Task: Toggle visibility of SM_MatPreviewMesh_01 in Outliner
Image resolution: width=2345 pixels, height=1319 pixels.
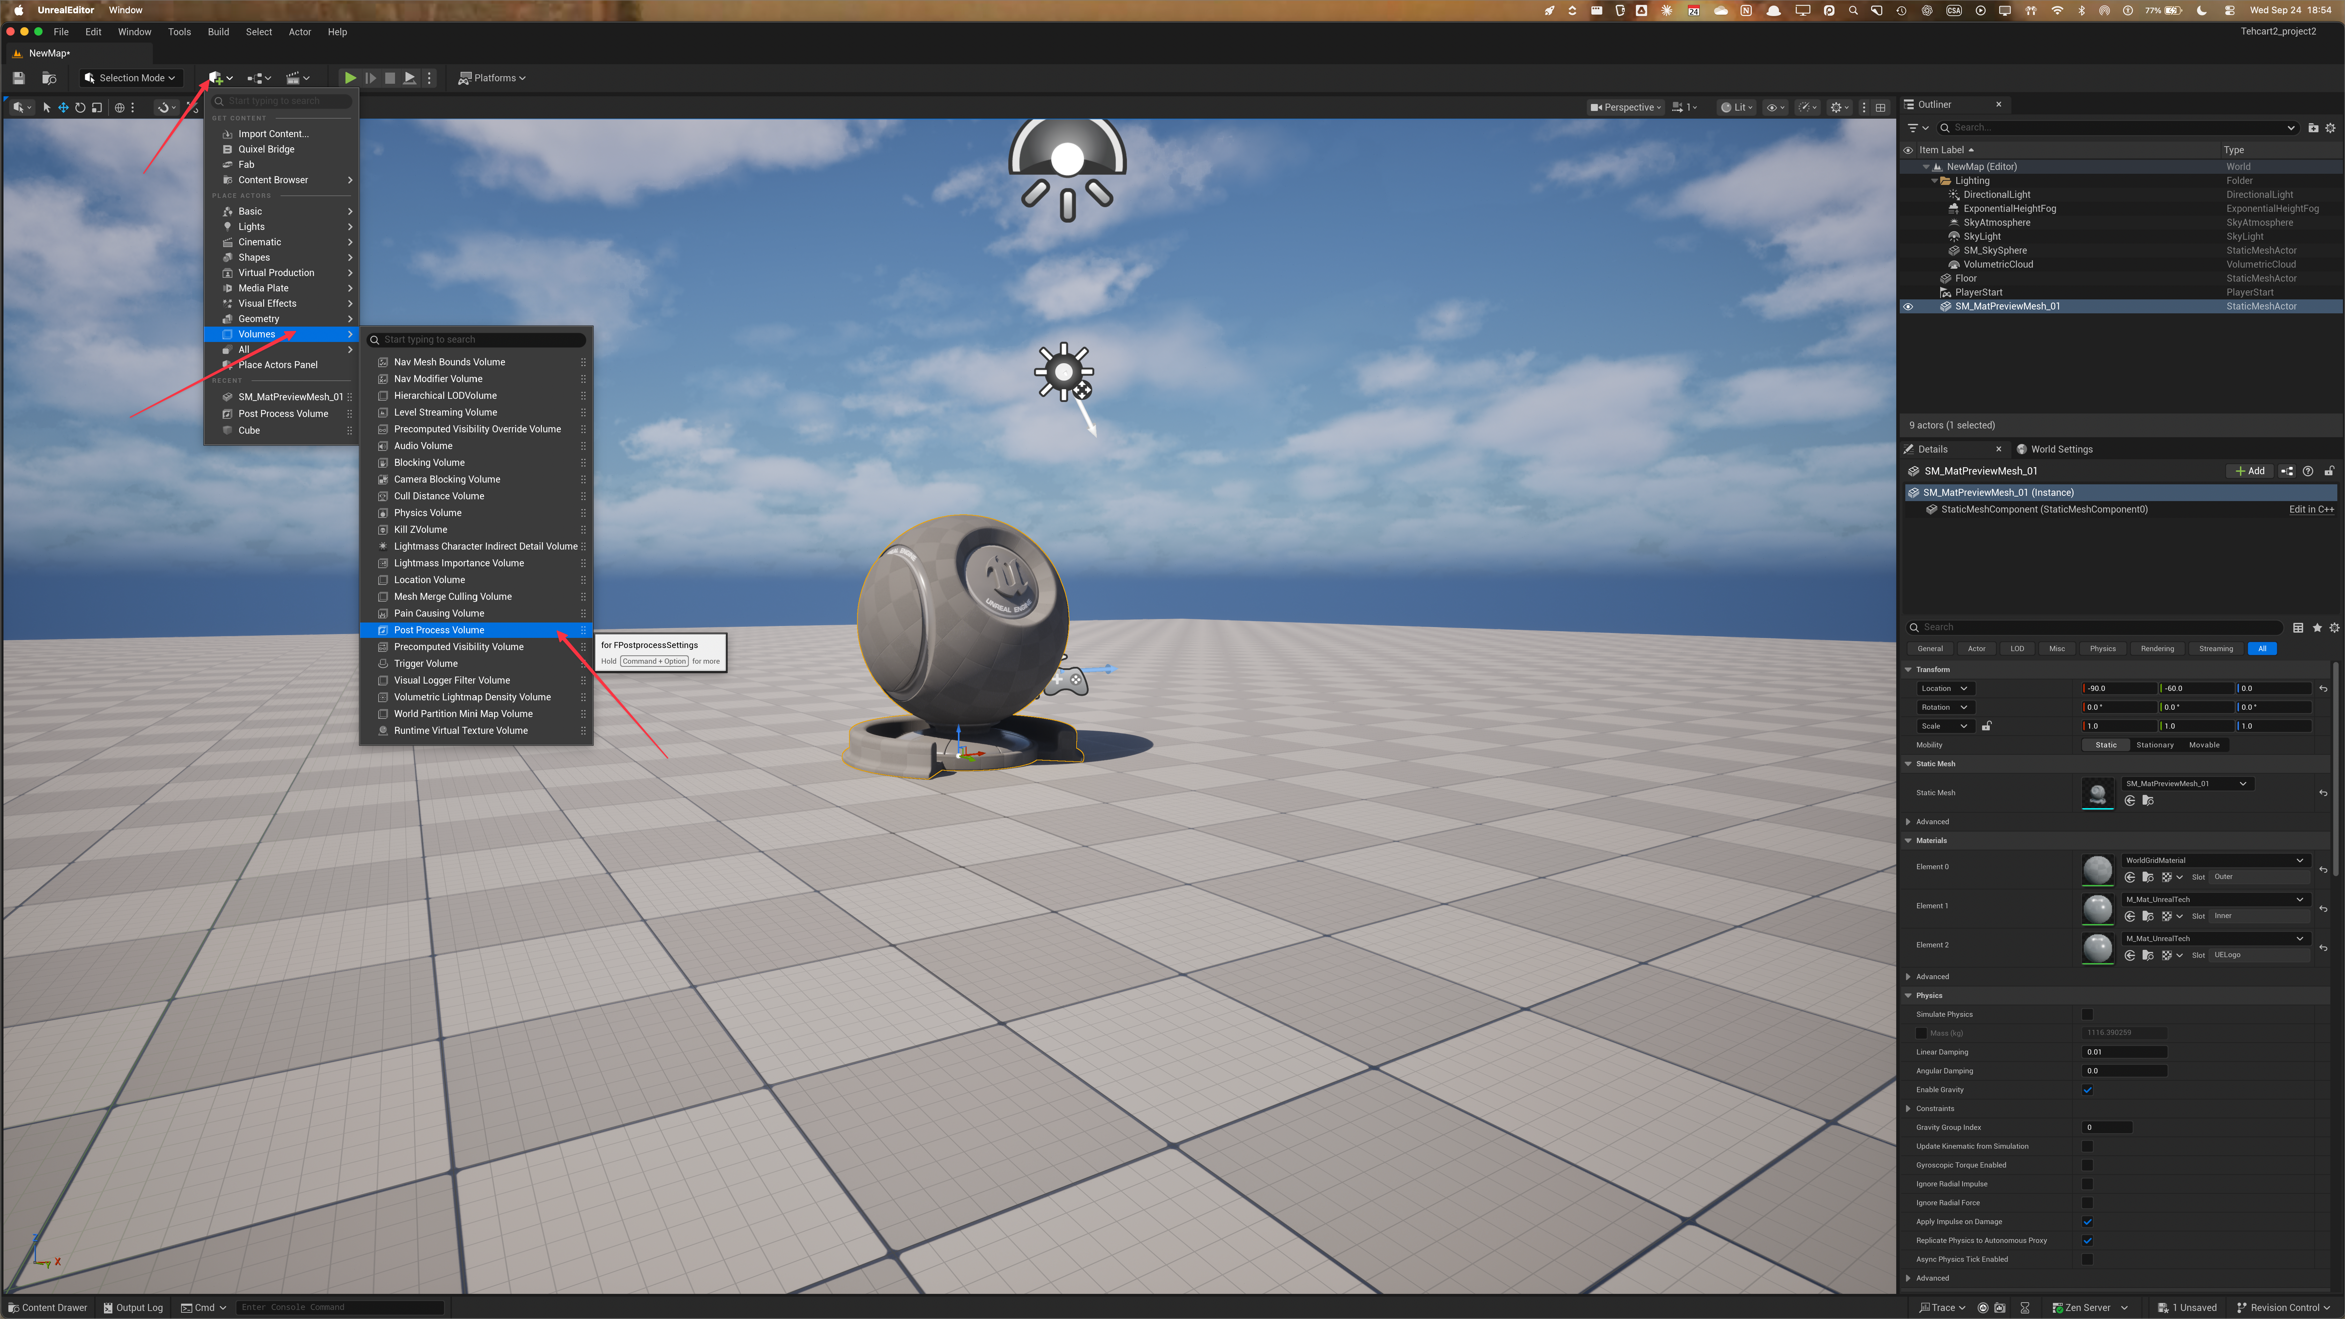Action: pyautogui.click(x=1908, y=307)
